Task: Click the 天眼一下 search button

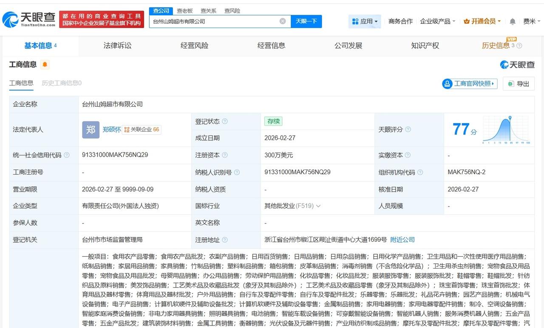Action: point(306,21)
